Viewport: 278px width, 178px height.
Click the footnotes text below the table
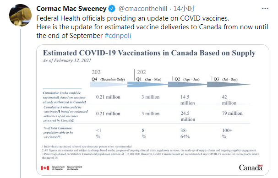click(150, 152)
